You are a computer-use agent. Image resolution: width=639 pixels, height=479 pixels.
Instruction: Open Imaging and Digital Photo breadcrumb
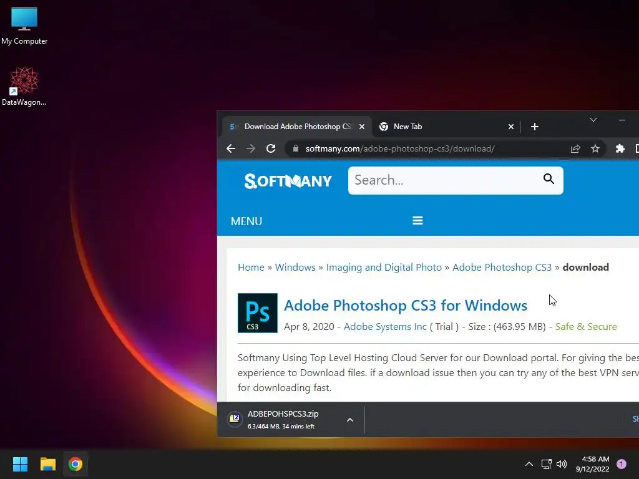pos(384,267)
